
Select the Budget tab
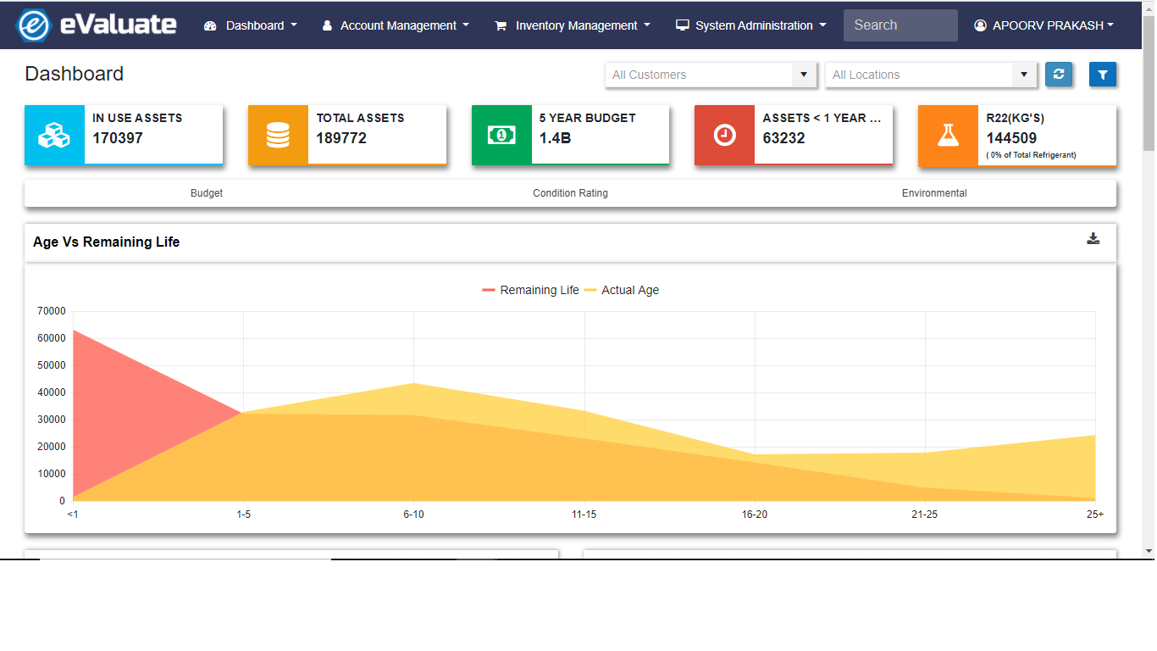tap(207, 193)
